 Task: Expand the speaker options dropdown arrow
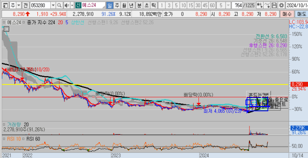tap(72, 5)
